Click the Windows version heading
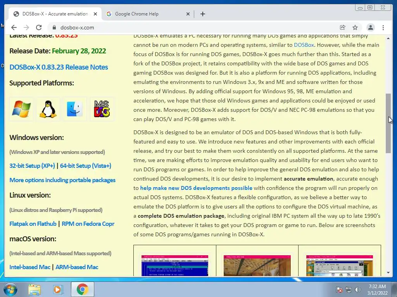This screenshot has height=297, width=397. 36,138
